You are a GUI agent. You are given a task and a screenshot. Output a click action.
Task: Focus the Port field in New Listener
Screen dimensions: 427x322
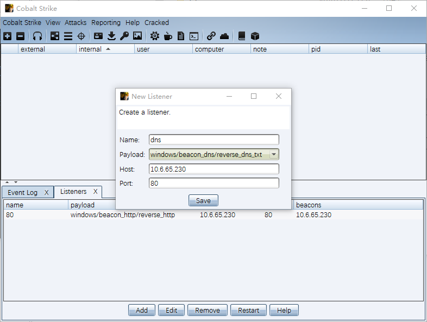point(214,183)
